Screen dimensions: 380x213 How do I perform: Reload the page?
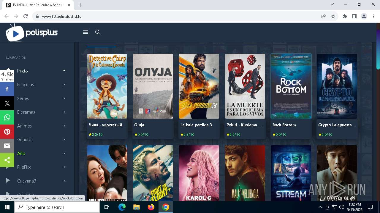[26, 16]
